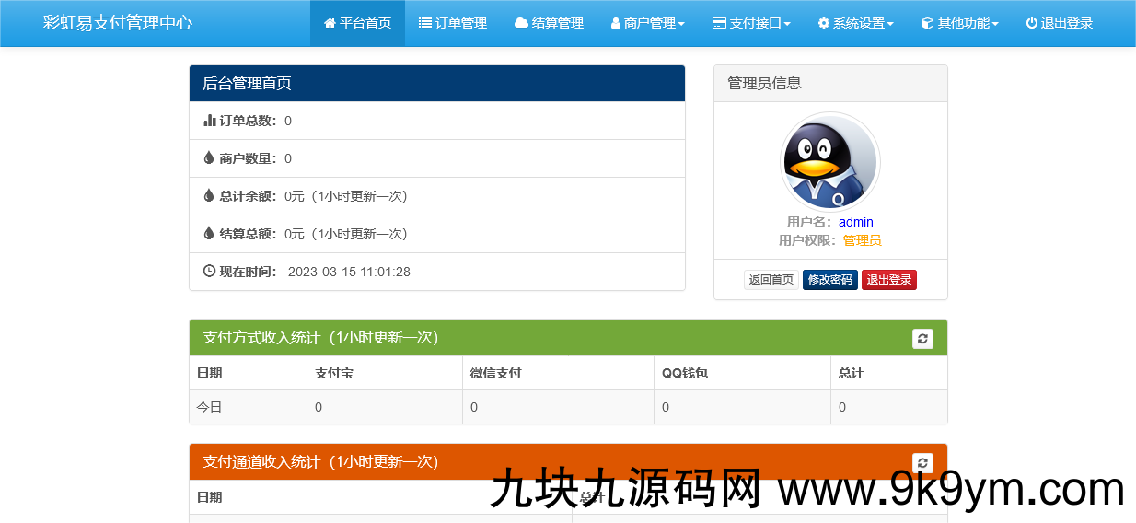Expand the 商户管理 dropdown menu
This screenshot has height=523, width=1136.
coord(648,23)
